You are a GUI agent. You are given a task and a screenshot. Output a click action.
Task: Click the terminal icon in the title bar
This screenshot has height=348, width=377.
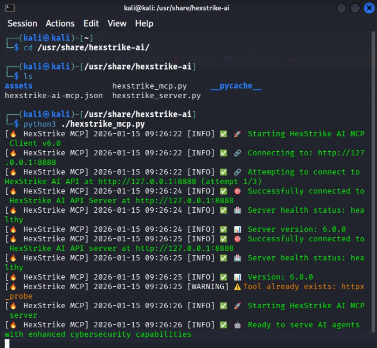pyautogui.click(x=11, y=8)
